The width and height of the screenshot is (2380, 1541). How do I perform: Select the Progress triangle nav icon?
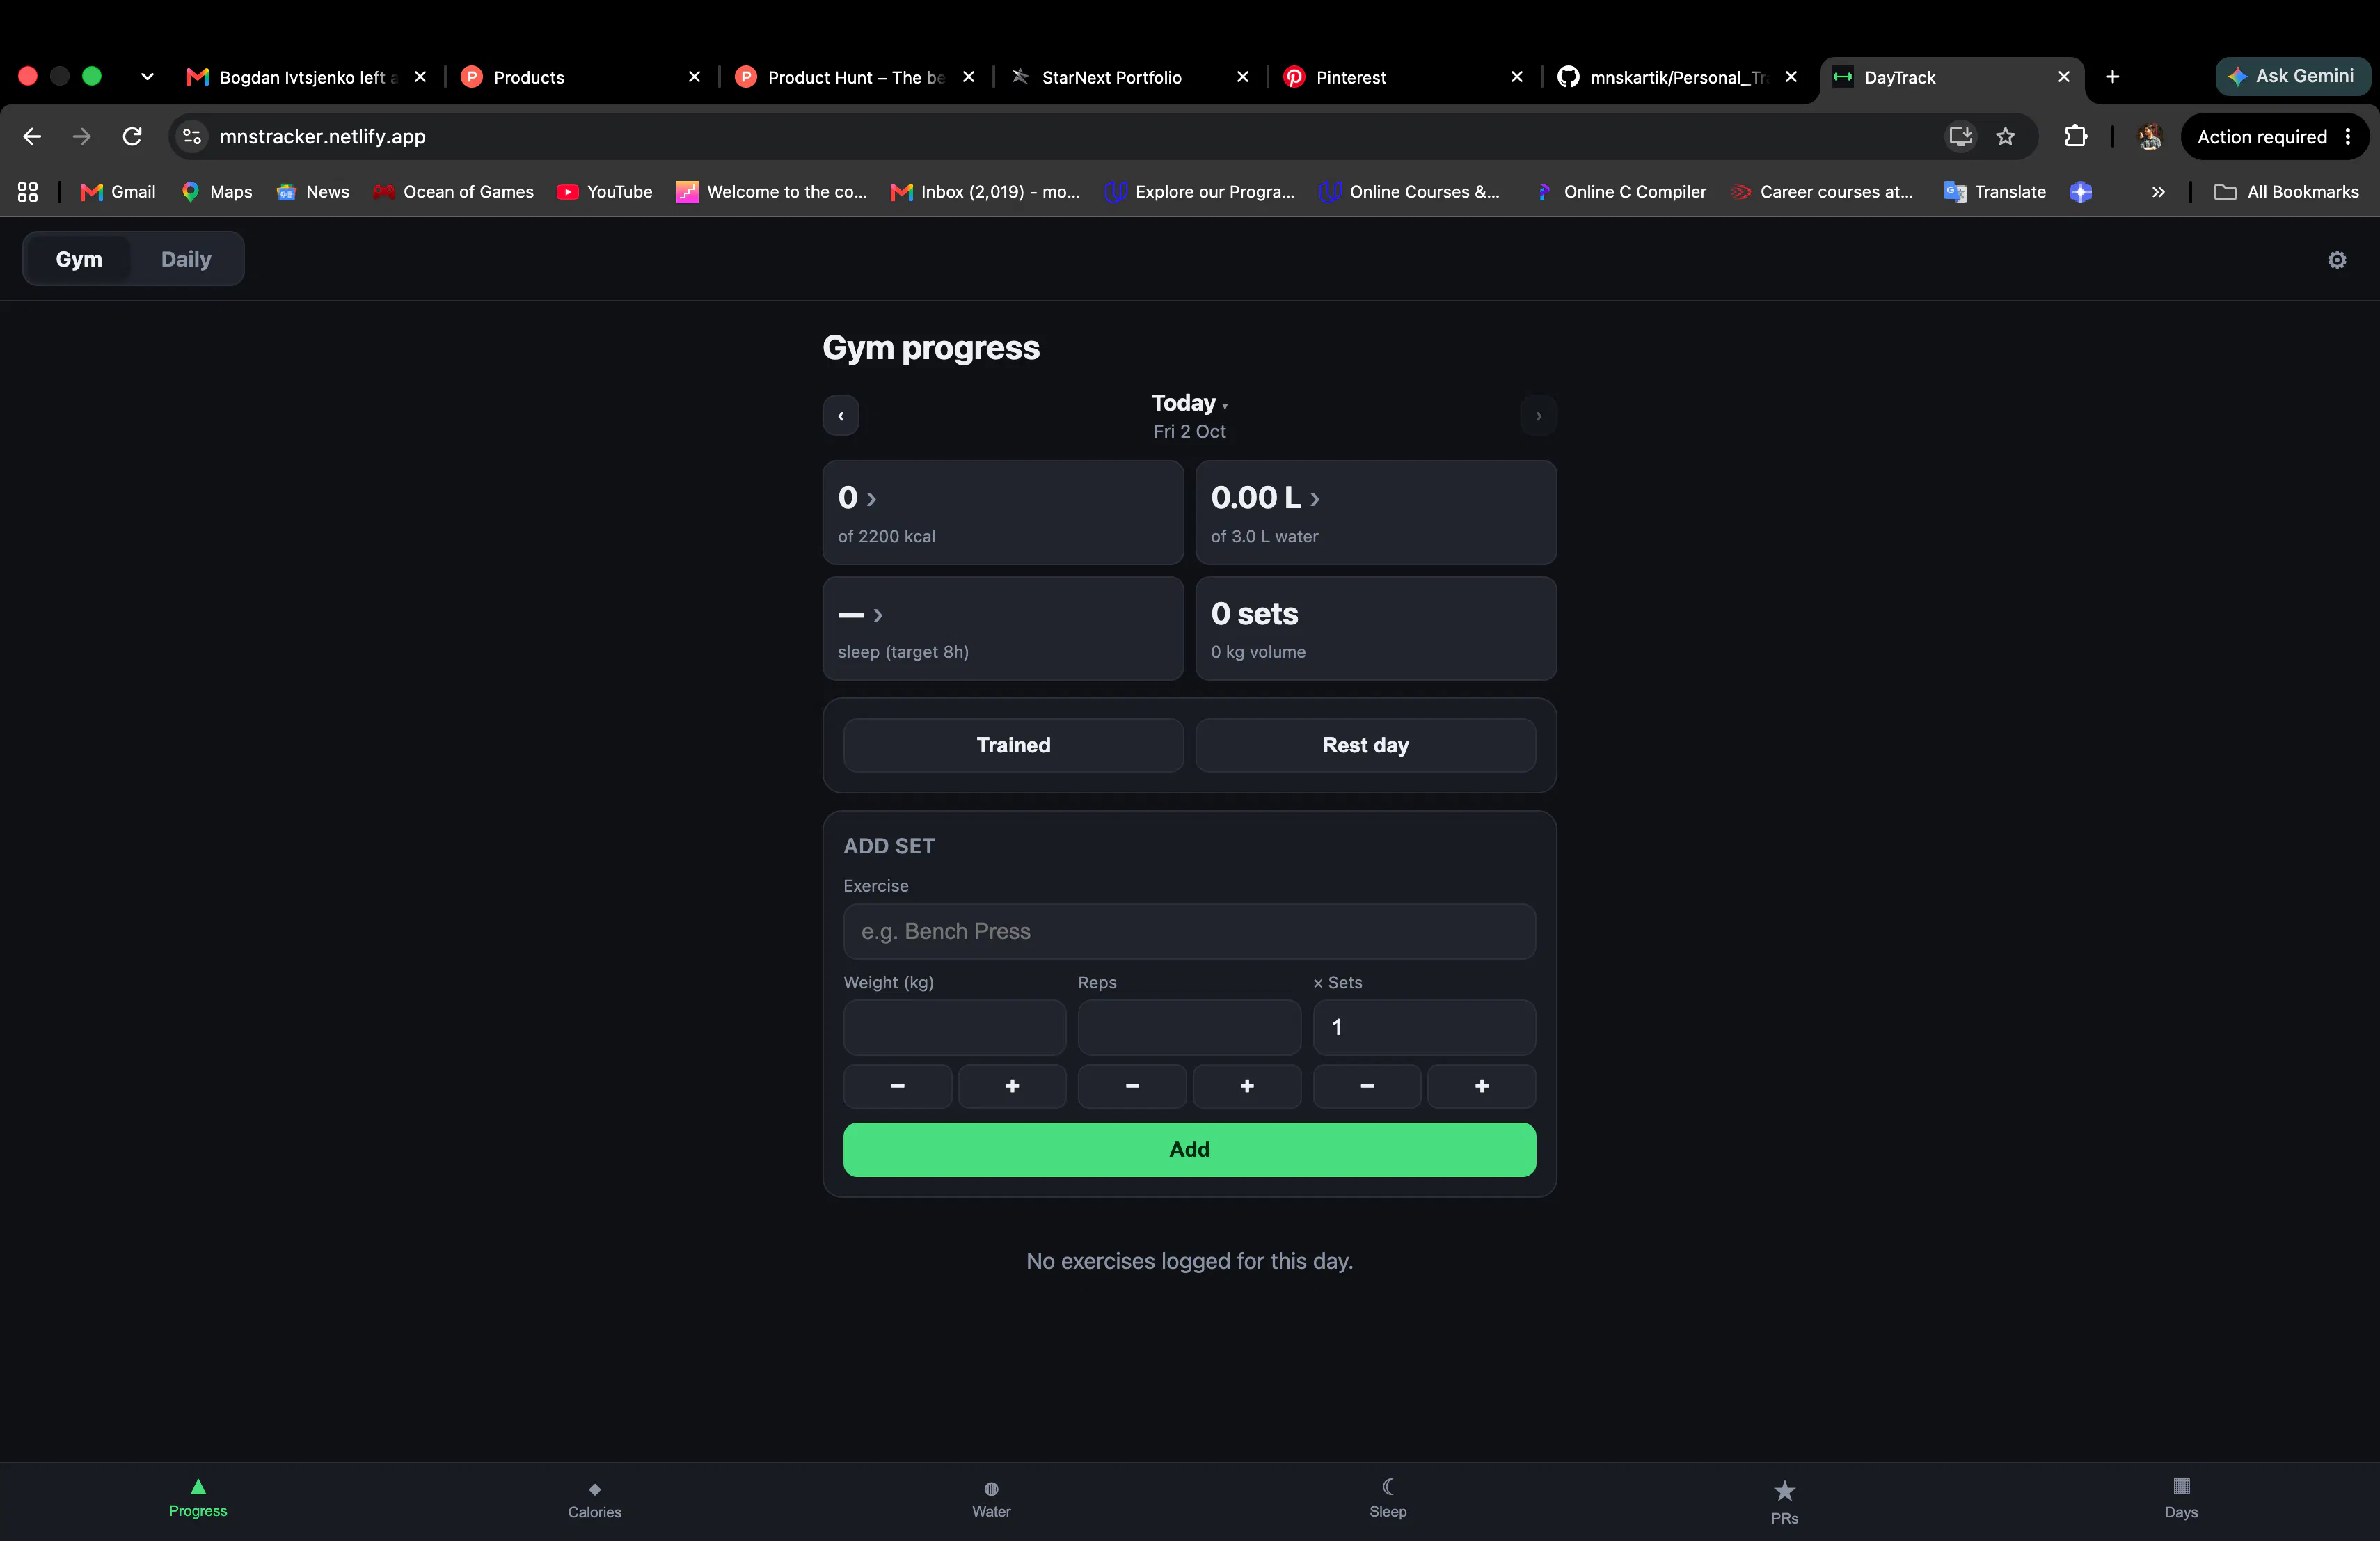[198, 1486]
